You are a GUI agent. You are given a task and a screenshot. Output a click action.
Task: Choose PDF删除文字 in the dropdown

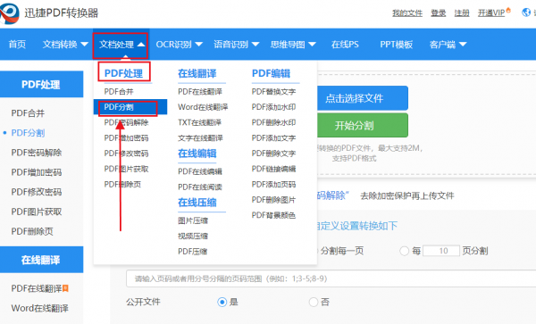pyautogui.click(x=274, y=154)
